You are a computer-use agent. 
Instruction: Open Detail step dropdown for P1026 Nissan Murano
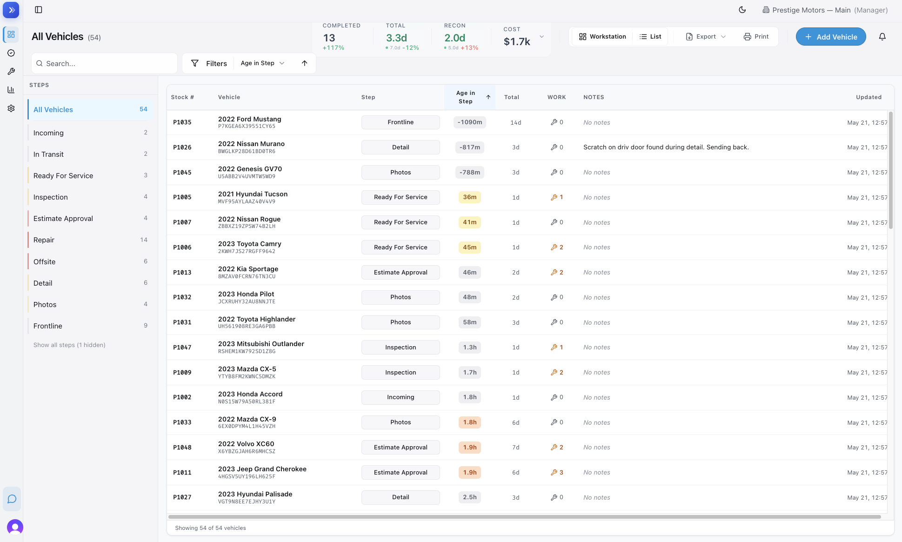[401, 147]
